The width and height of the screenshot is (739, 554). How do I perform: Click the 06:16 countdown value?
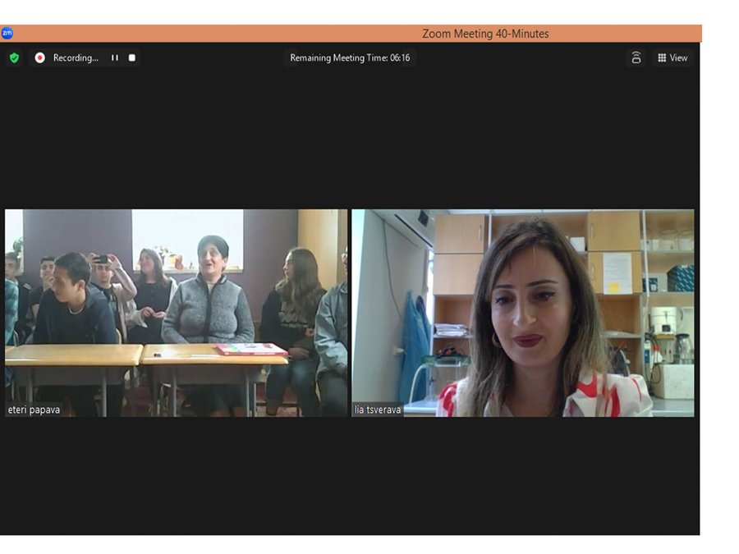click(x=400, y=58)
